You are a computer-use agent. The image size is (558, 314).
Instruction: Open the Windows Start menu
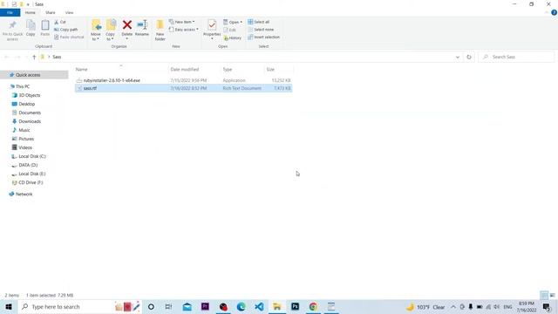9,306
